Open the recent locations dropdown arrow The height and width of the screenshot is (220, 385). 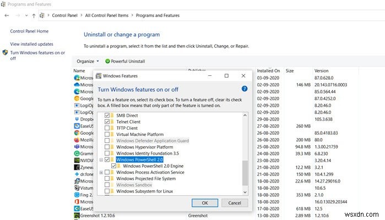26,15
